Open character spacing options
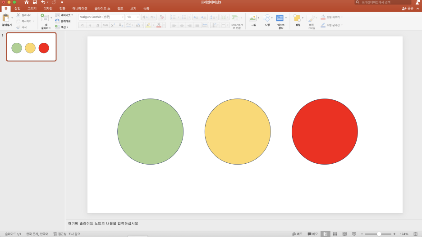This screenshot has height=237, width=422. click(x=129, y=25)
